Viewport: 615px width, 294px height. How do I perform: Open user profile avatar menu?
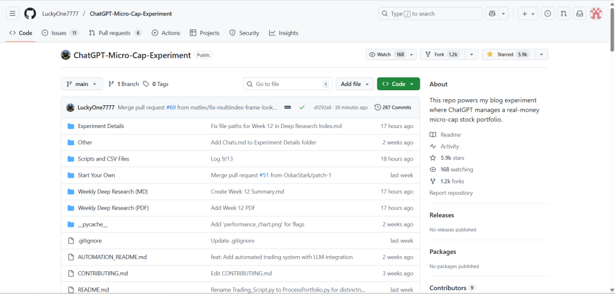596,14
